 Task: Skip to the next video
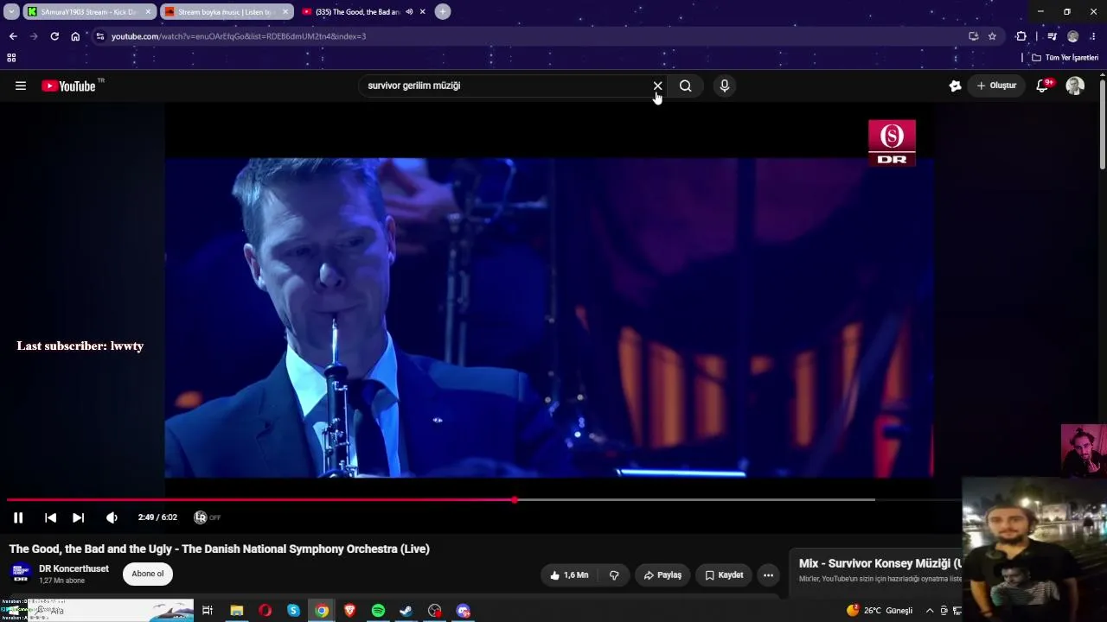click(x=78, y=517)
